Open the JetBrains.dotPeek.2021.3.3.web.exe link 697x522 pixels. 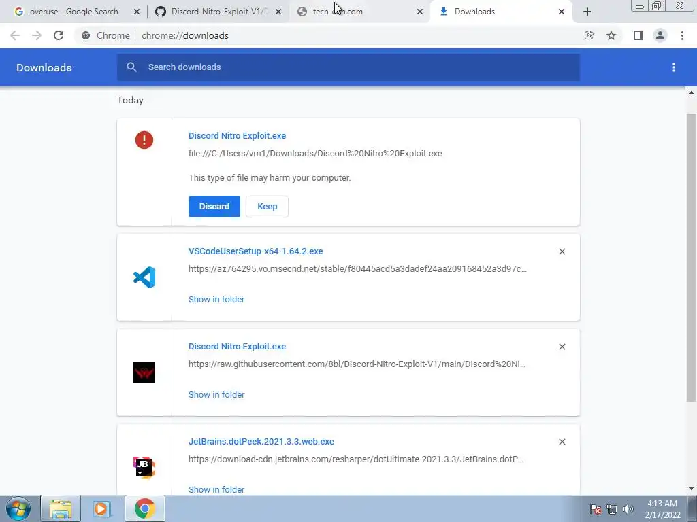click(x=261, y=442)
